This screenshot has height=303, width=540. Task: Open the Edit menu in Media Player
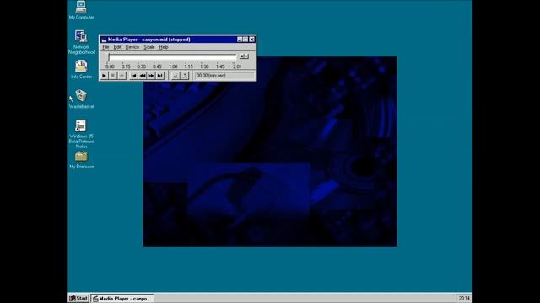tap(117, 47)
